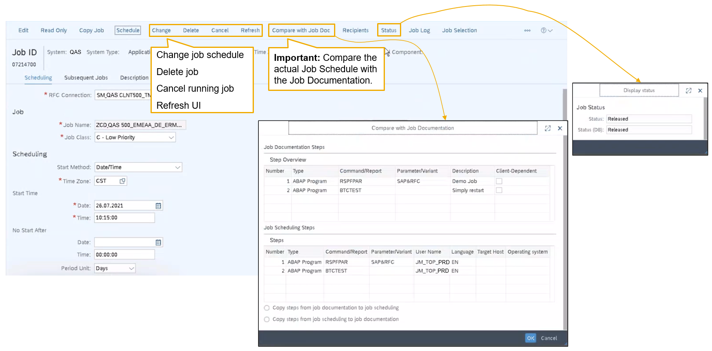Click the Start Time field showing 10:15:00
Image resolution: width=712 pixels, height=351 pixels.
124,218
